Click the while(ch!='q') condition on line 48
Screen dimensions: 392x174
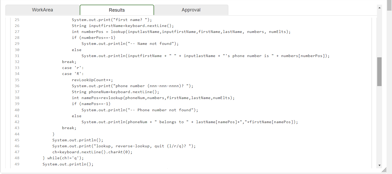[x=65, y=158]
